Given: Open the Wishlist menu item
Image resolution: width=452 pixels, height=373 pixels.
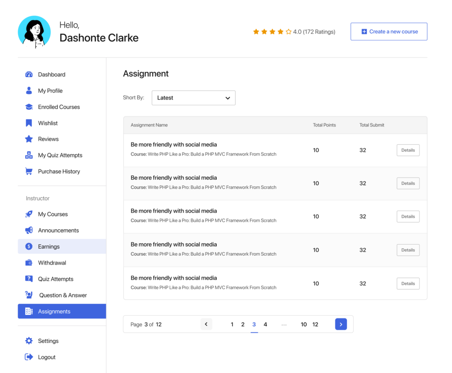Looking at the screenshot, I should [62, 123].
